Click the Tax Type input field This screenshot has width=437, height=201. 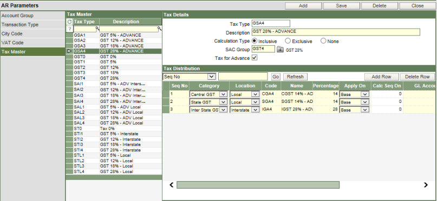(x=271, y=24)
